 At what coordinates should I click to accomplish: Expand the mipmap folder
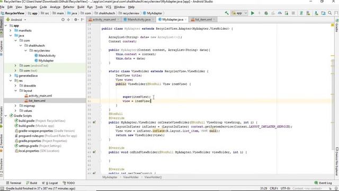[x=15, y=106]
